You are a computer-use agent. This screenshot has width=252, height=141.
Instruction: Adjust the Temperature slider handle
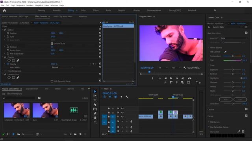point(233,56)
